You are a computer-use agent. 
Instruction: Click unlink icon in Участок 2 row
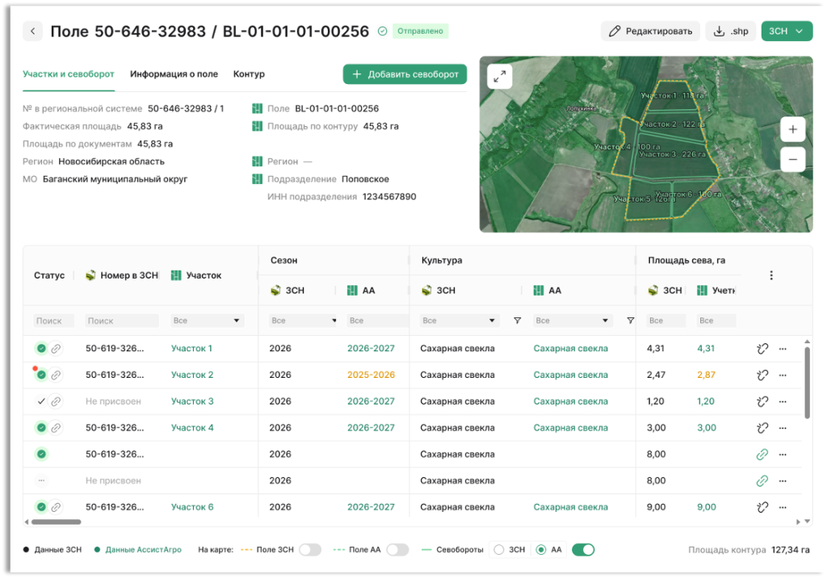coord(762,375)
